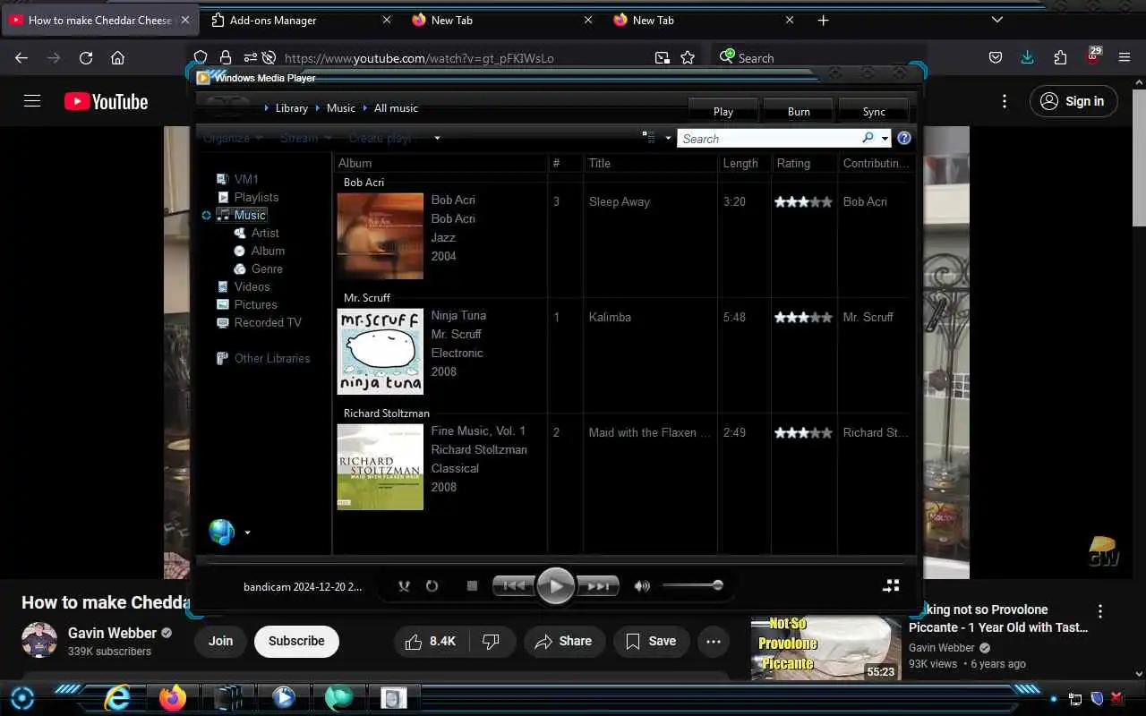Mute the Media Player volume
This screenshot has height=716, width=1146.
642,586
